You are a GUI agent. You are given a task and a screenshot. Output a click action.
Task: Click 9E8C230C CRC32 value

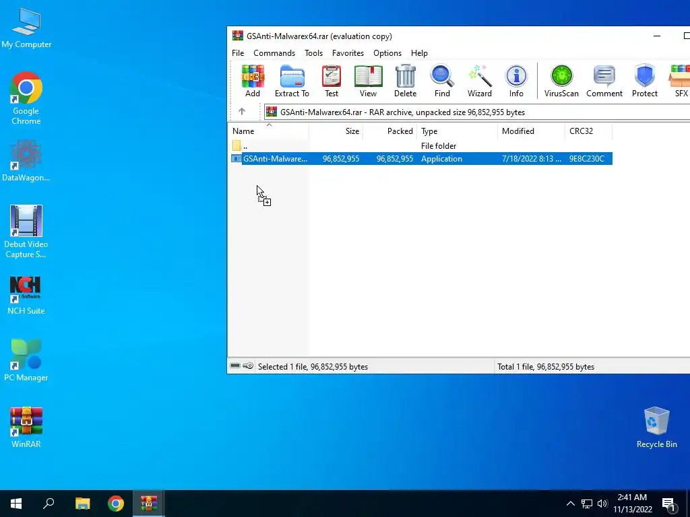click(x=587, y=159)
